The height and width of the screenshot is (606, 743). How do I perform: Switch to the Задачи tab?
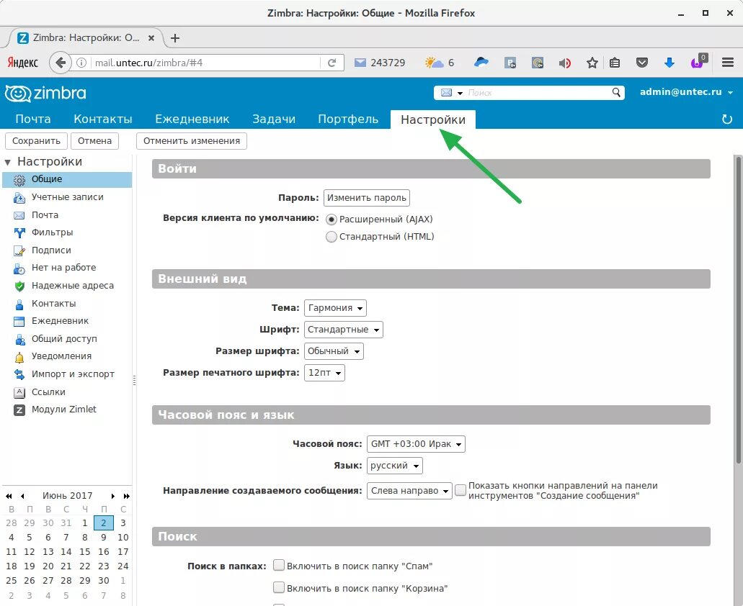(273, 119)
